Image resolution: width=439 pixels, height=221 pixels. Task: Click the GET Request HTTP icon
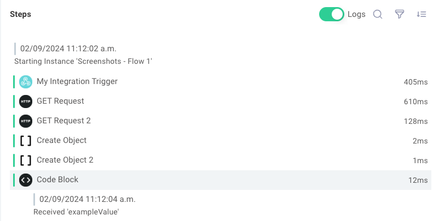coord(26,101)
